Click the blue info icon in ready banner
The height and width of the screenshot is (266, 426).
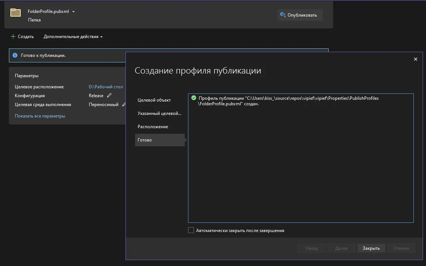(15, 55)
